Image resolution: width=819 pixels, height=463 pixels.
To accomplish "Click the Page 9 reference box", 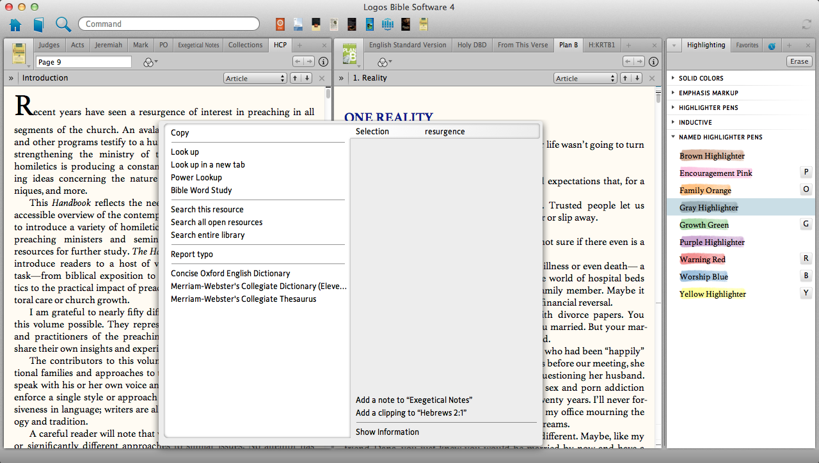I will click(x=84, y=62).
